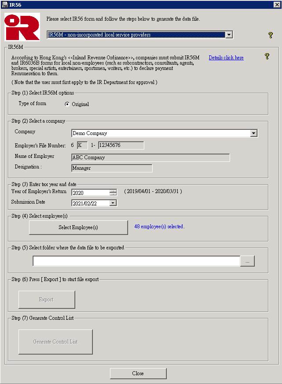
Task: Increase Year of Employer's Return with up arrow
Action: (113, 191)
